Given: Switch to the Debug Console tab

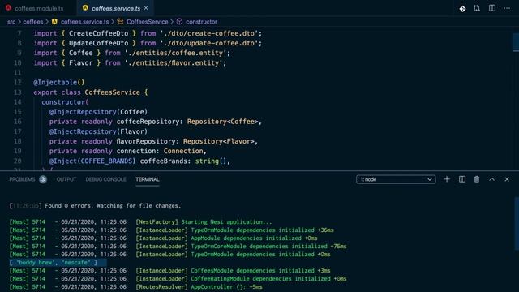Looking at the screenshot, I should 106,179.
